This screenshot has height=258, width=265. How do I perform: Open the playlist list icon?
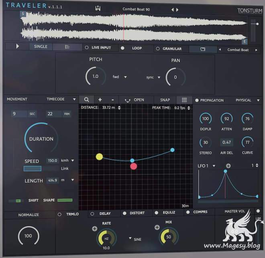click(x=67, y=47)
